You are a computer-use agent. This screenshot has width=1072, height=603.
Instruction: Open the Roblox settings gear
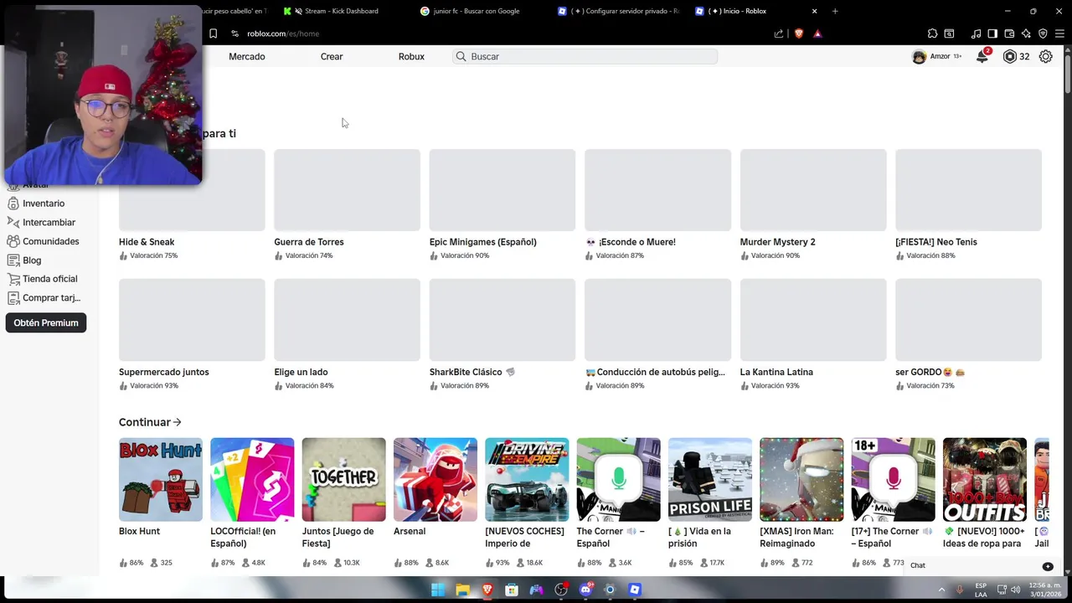[1046, 57]
